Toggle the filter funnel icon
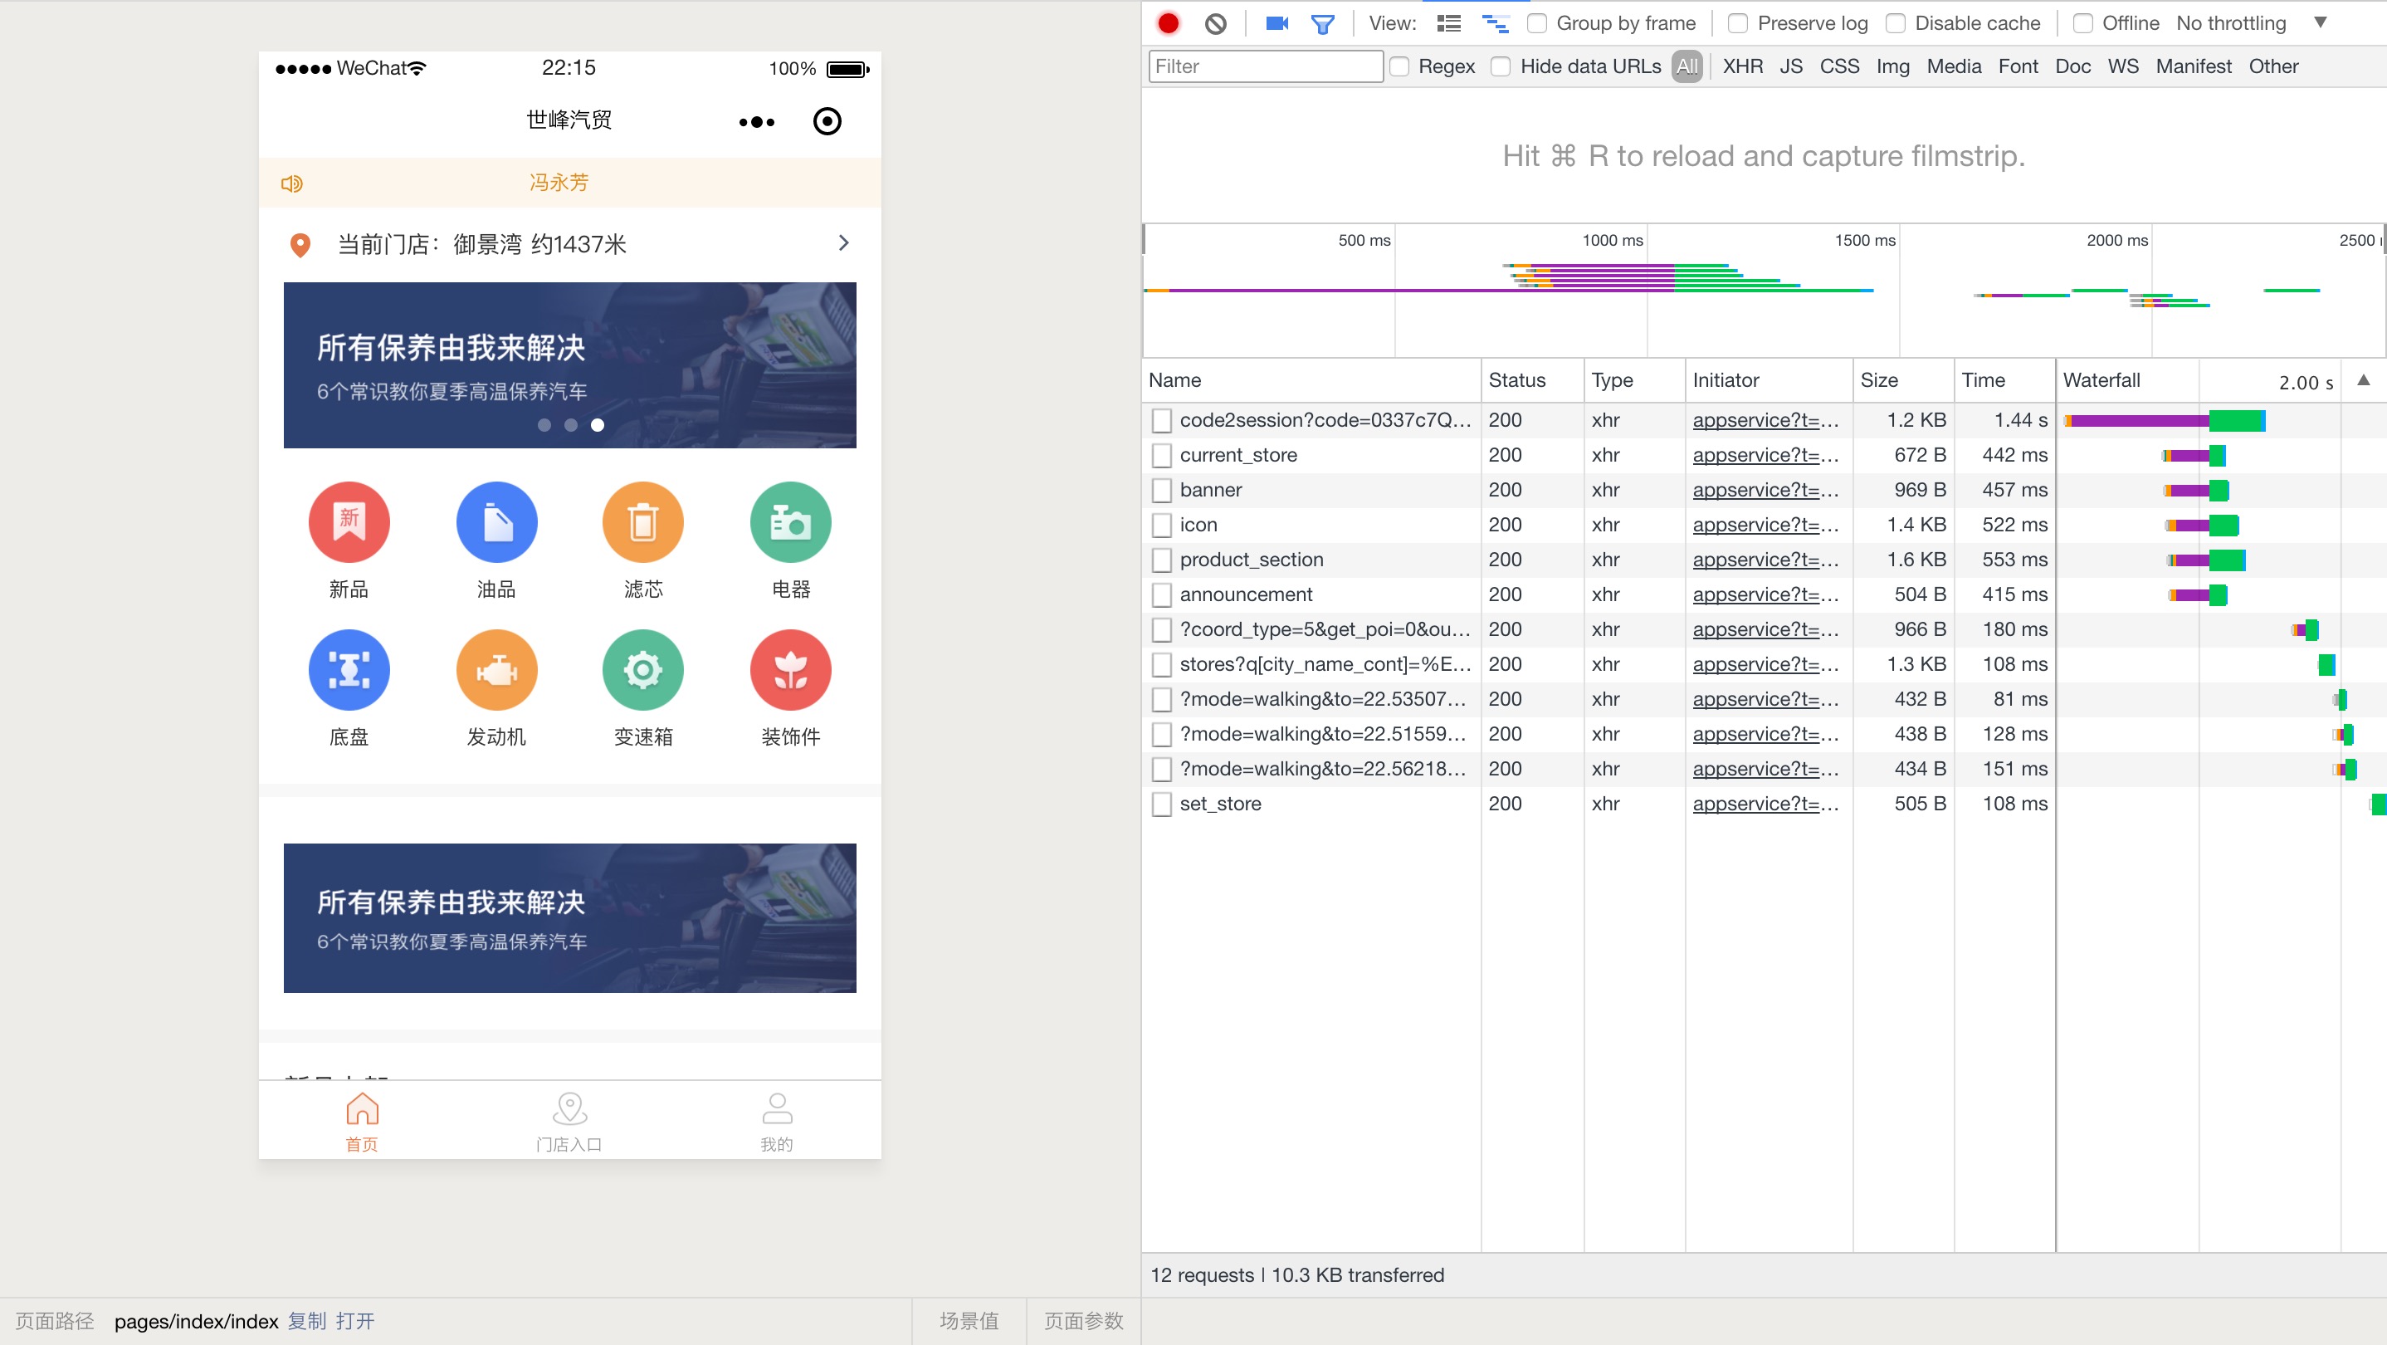Viewport: 2387px width, 1345px height. (x=1322, y=23)
